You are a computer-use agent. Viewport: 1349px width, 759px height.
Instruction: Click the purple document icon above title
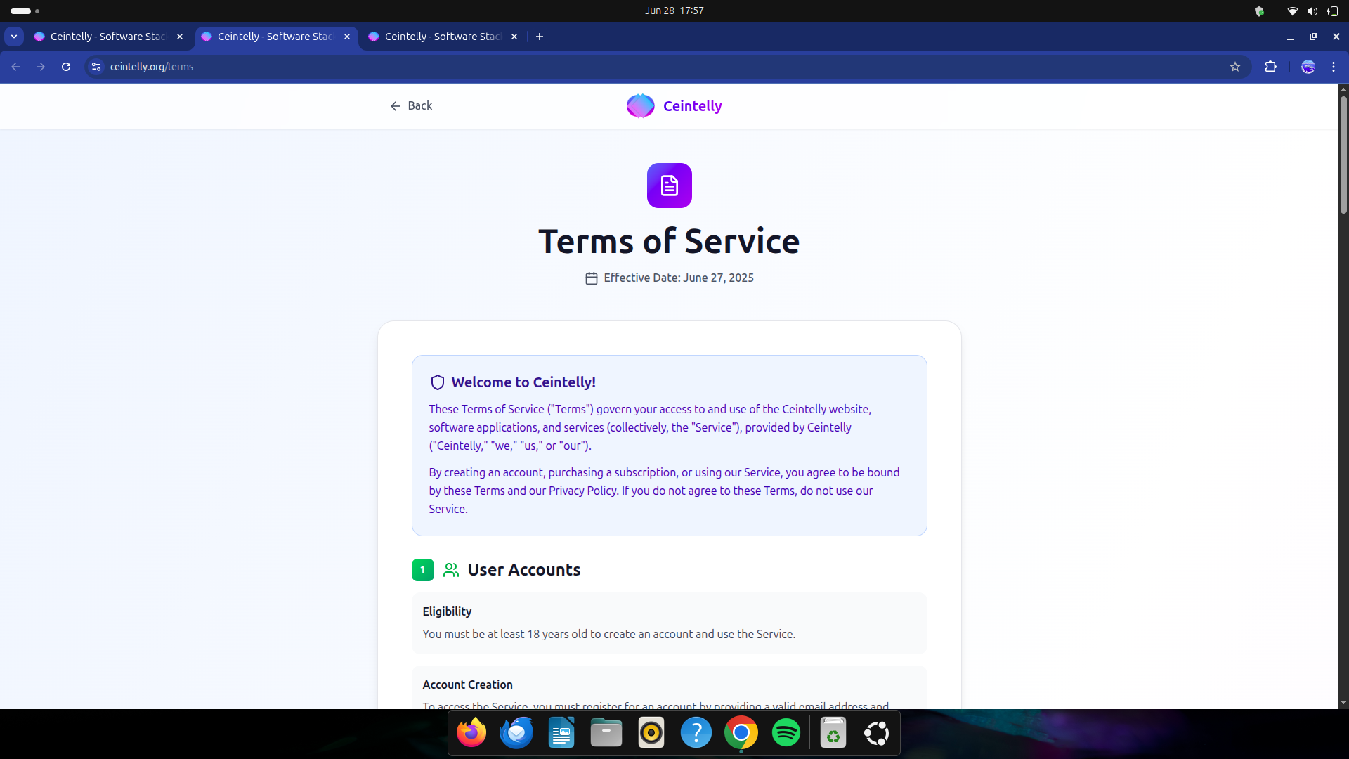coord(669,186)
